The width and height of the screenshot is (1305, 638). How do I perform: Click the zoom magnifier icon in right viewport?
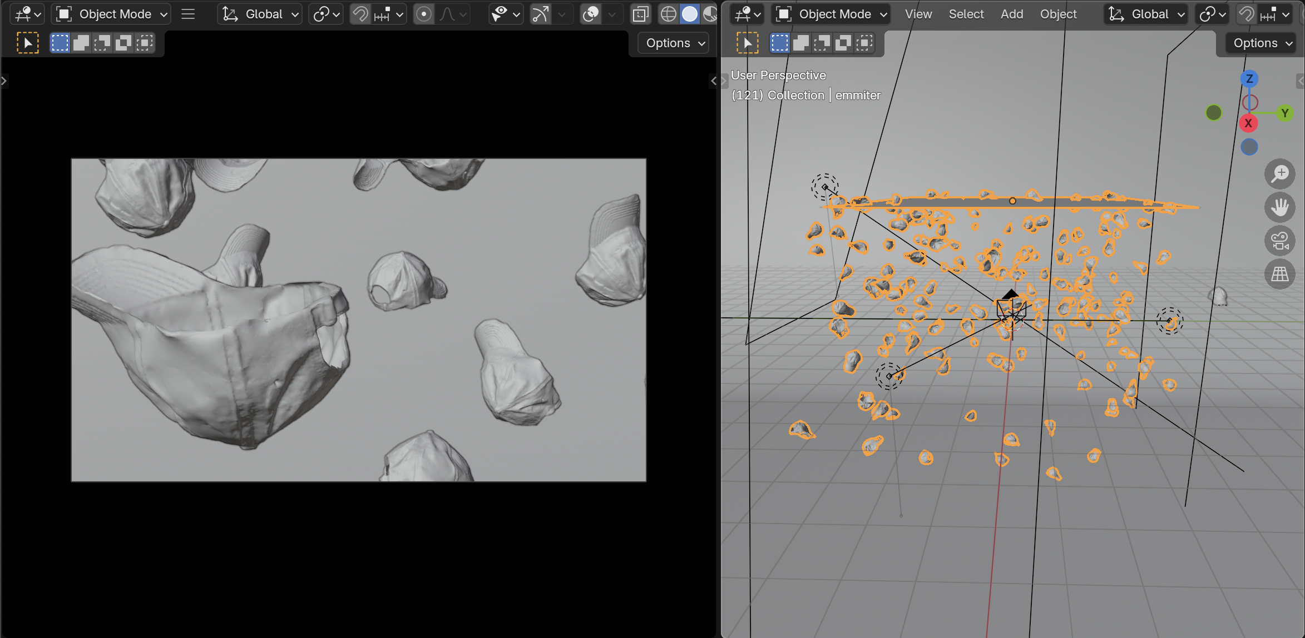[x=1279, y=174]
